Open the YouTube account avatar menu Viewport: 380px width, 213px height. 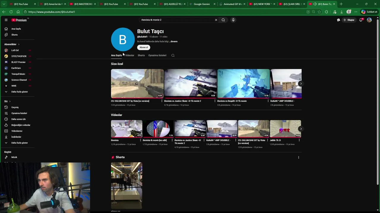(x=369, y=20)
